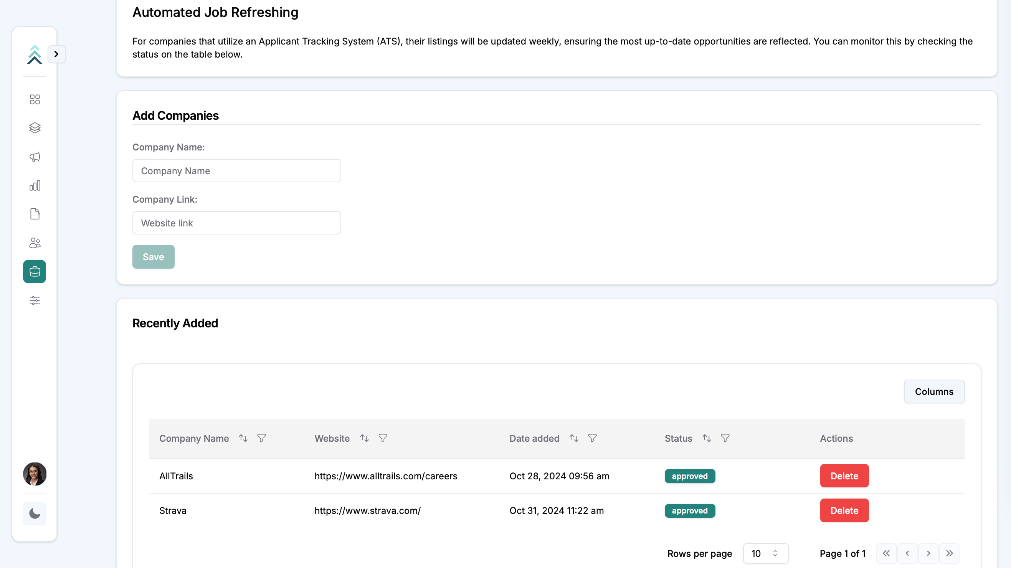This screenshot has height=568, width=1011.
Task: Click the user profile avatar
Action: point(35,474)
